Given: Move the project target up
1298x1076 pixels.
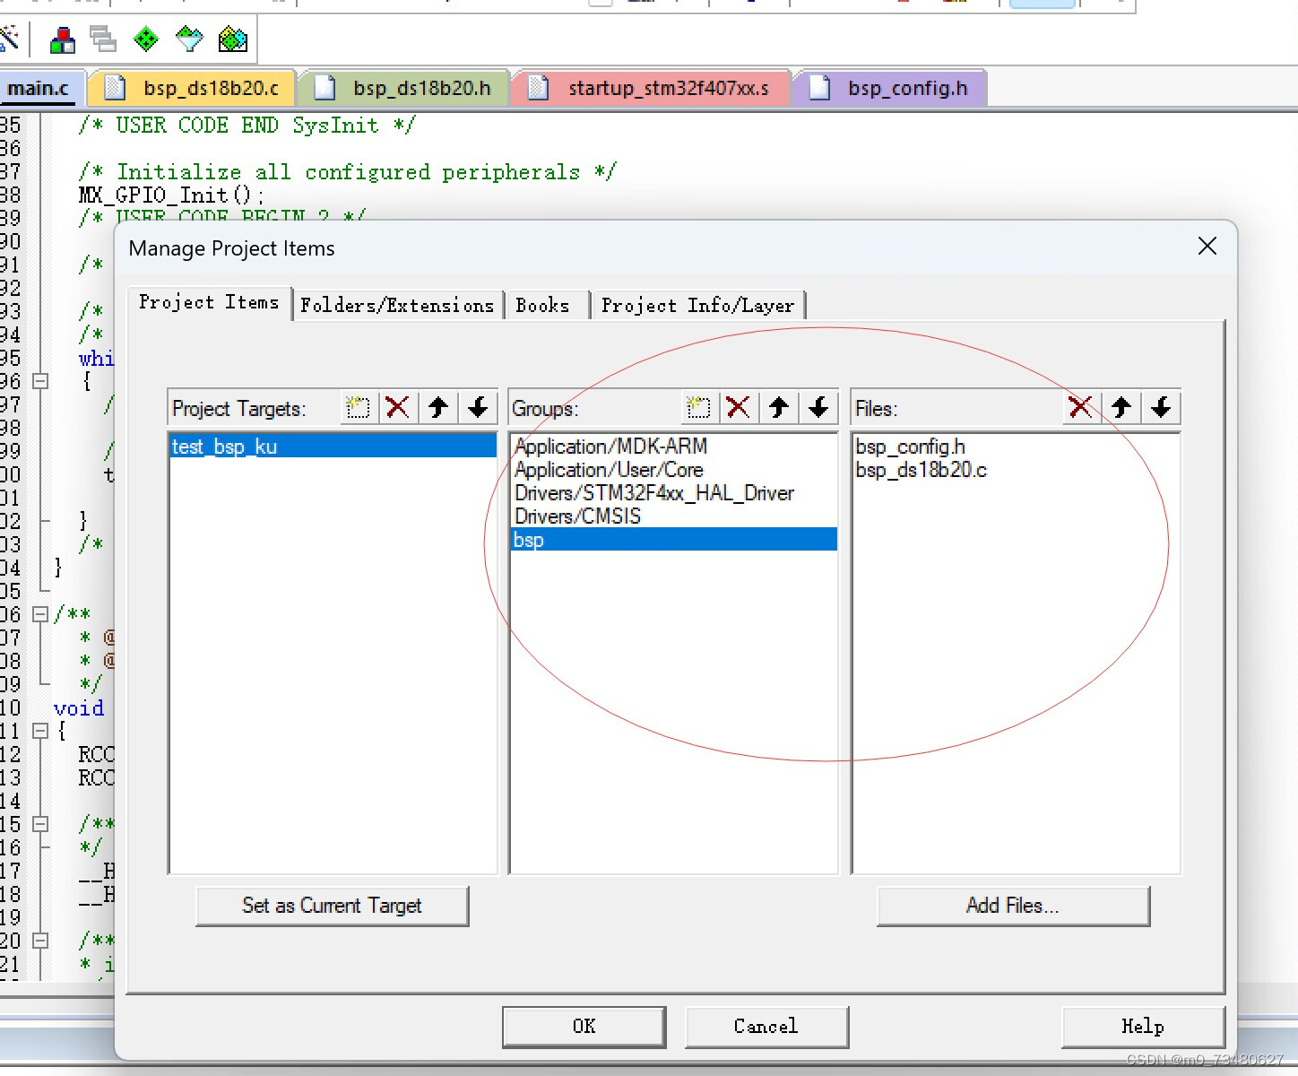Looking at the screenshot, I should pos(438,408).
